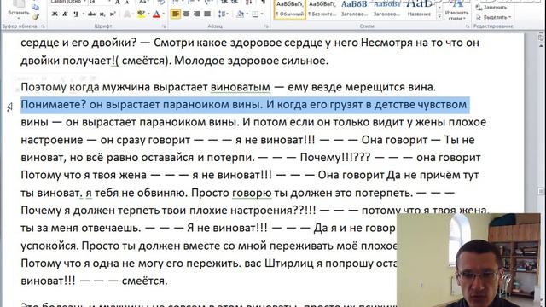Select the Название style
Screen dimensions: 546x307
419,9
